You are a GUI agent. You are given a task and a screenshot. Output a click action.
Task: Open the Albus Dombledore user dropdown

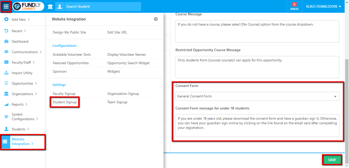pyautogui.click(x=323, y=6)
